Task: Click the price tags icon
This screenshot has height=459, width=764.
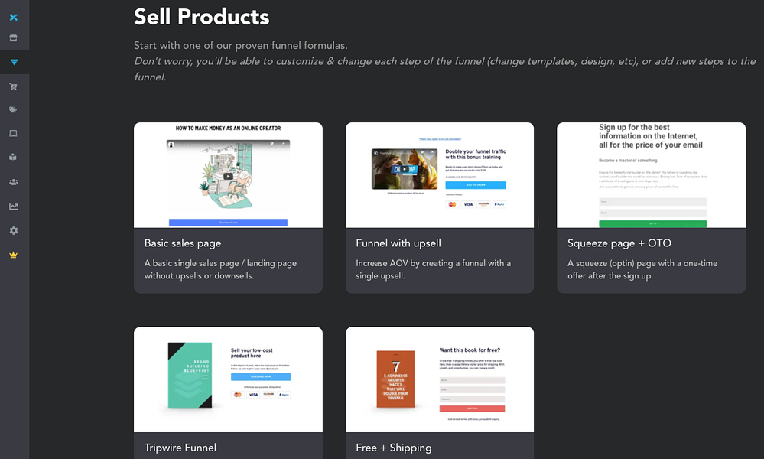Action: coord(14,110)
